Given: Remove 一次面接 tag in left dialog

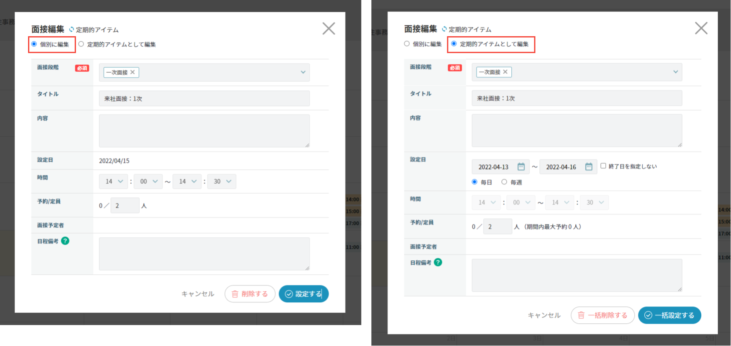Looking at the screenshot, I should click(133, 72).
